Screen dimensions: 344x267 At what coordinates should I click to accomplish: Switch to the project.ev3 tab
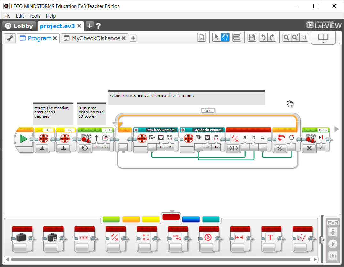(57, 26)
